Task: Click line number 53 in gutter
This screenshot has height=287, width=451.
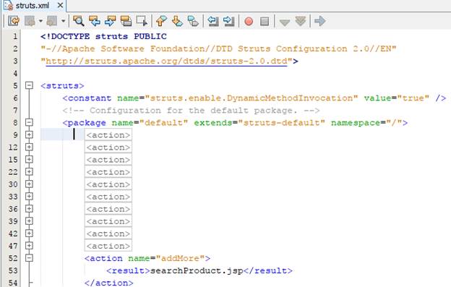Action: (x=13, y=270)
